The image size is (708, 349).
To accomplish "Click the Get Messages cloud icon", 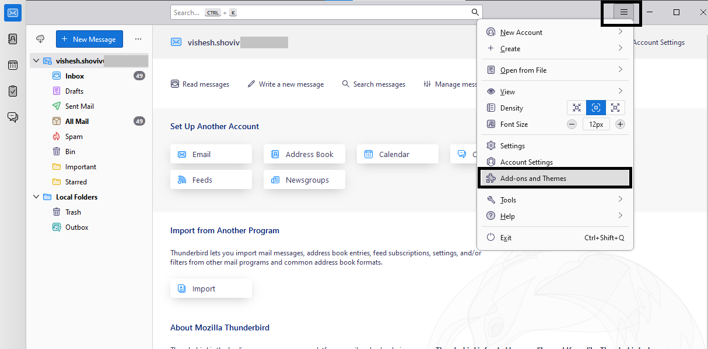I will 40,39.
